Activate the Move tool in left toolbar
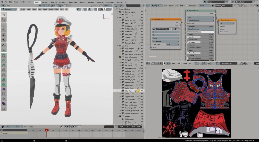 point(4,25)
